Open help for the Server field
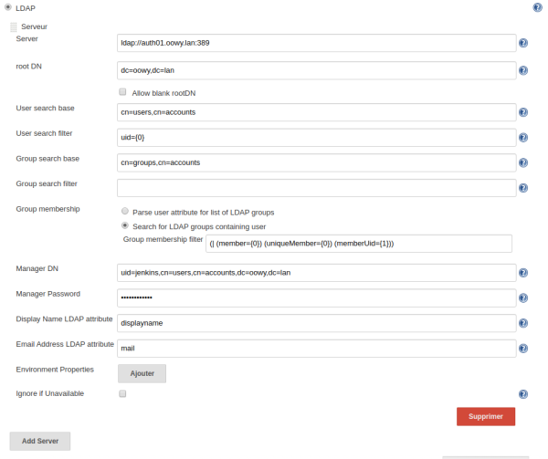 (523, 43)
